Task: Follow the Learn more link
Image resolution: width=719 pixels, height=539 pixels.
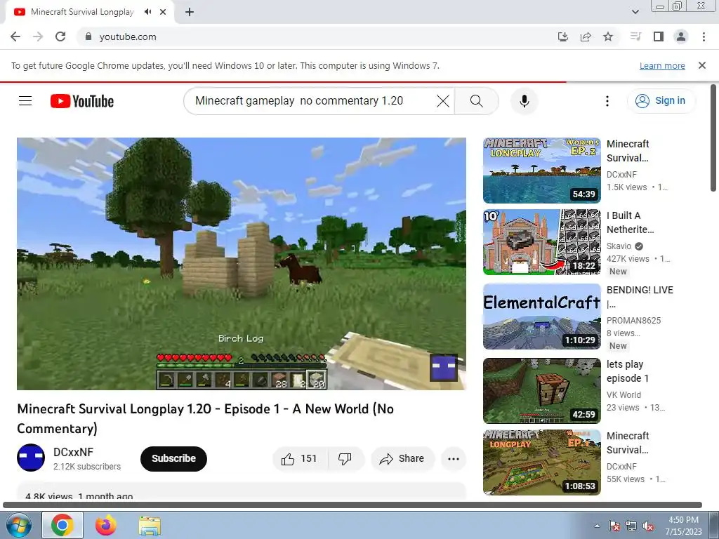Action: [x=662, y=65]
